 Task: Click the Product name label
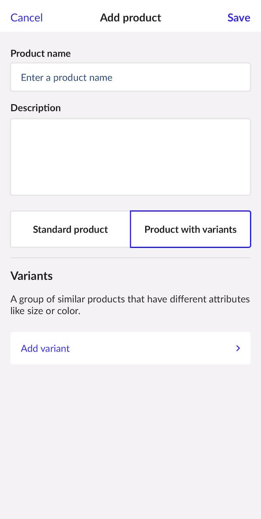pyautogui.click(x=41, y=53)
